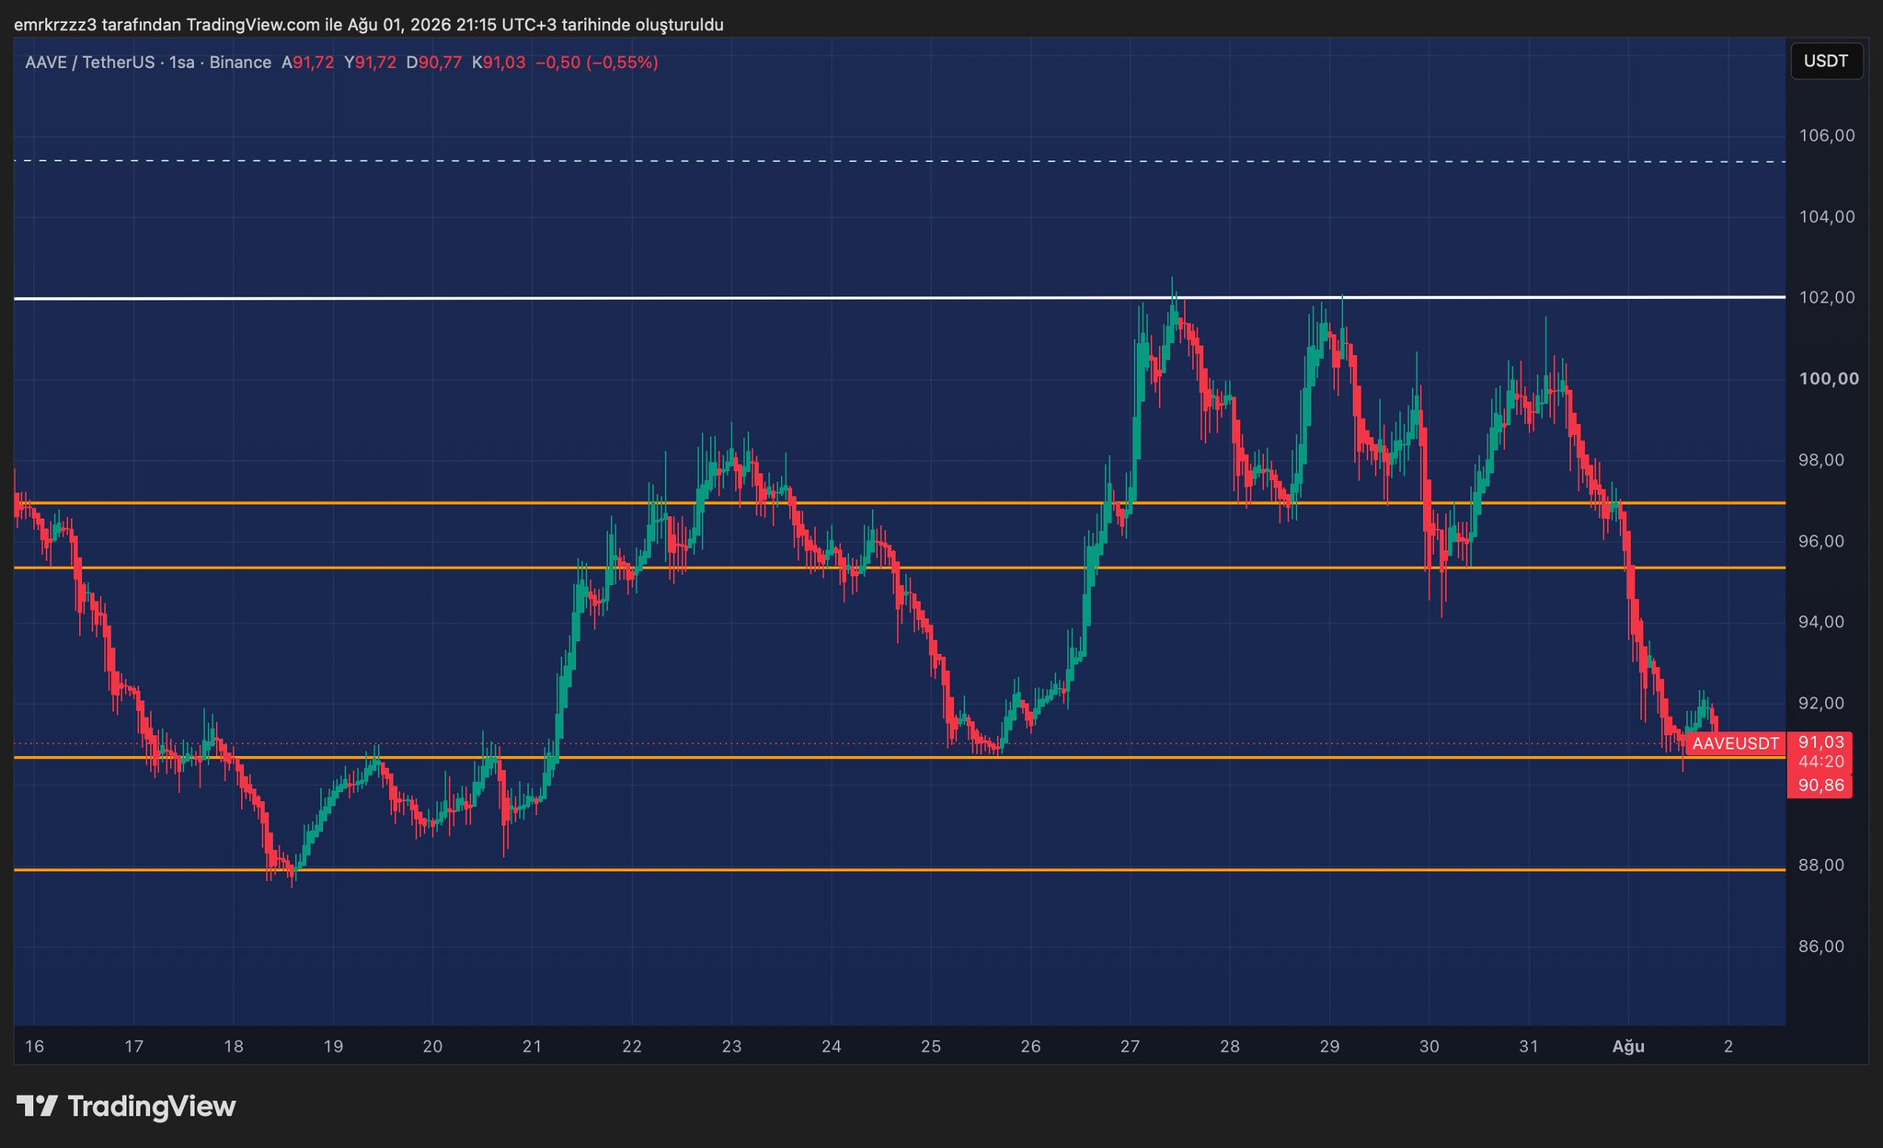The width and height of the screenshot is (1883, 1148).
Task: Click the Binance exchange label
Action: click(x=240, y=63)
